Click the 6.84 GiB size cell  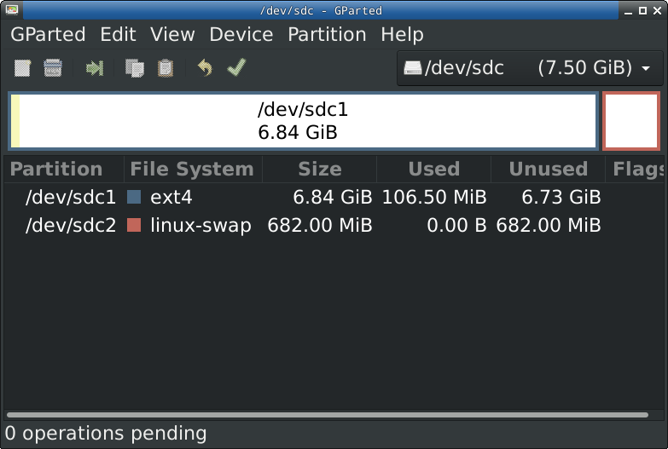tap(333, 198)
